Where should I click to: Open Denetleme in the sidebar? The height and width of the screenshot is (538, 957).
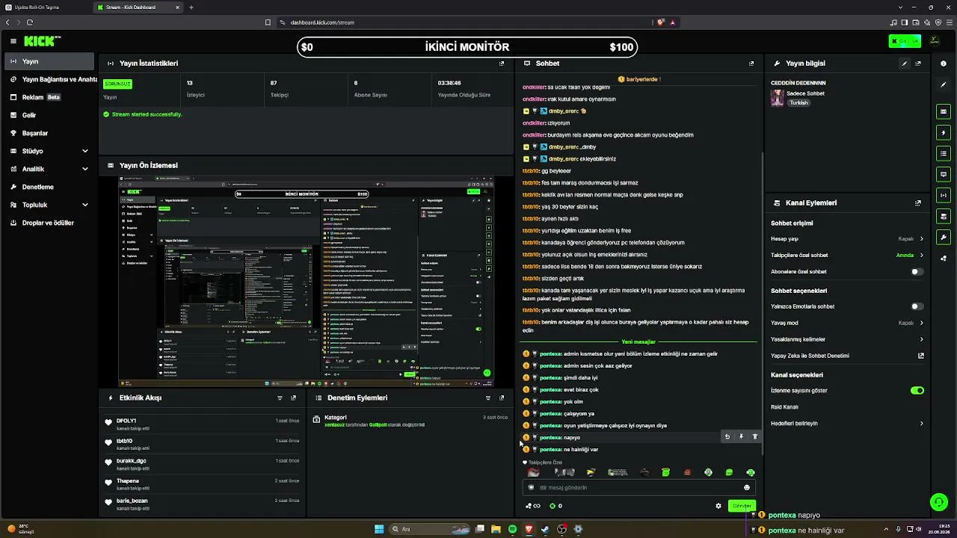[49, 187]
